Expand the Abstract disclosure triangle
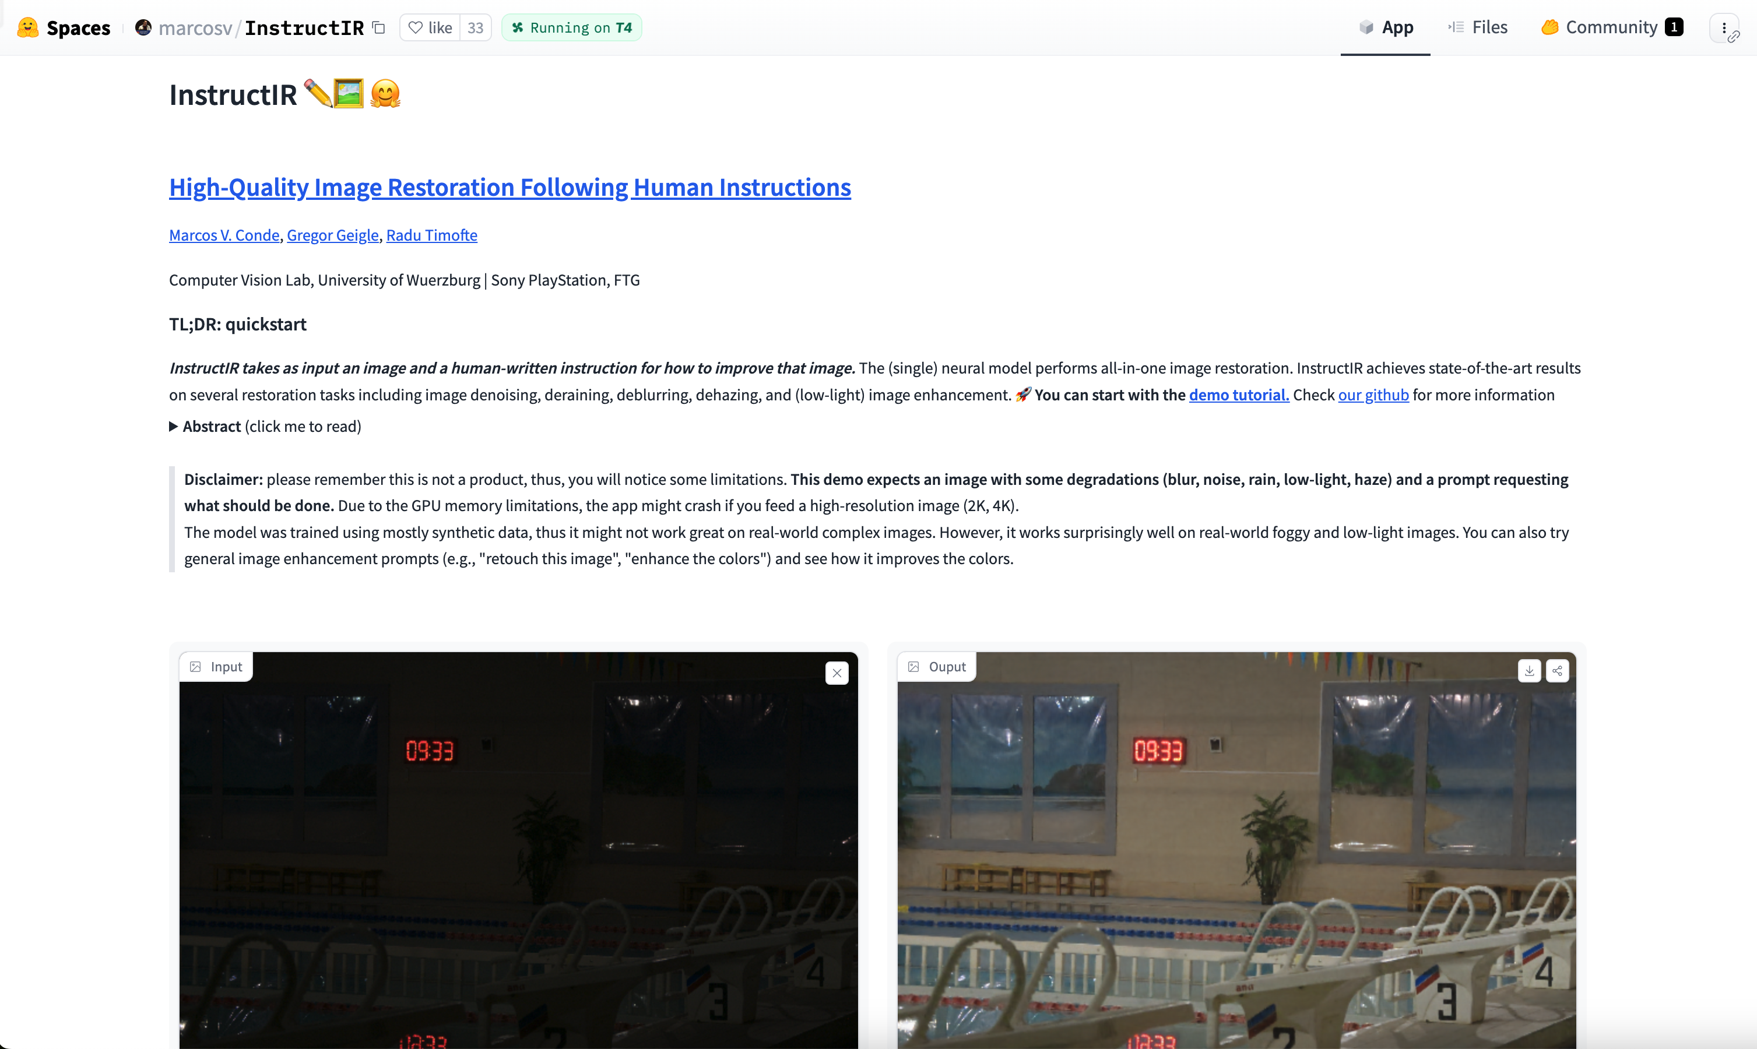1757x1049 pixels. click(x=173, y=426)
